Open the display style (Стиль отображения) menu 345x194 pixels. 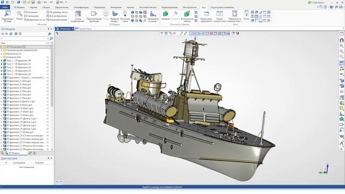tap(78, 17)
